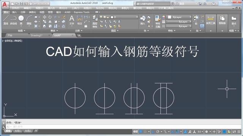The height and width of the screenshot is (136, 243).
Task: Click the new drawing tab plus button
Action: pyautogui.click(x=79, y=36)
